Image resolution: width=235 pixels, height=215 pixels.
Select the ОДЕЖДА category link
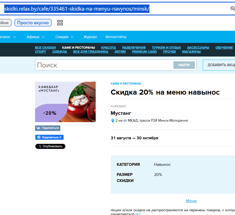[x=60, y=52]
